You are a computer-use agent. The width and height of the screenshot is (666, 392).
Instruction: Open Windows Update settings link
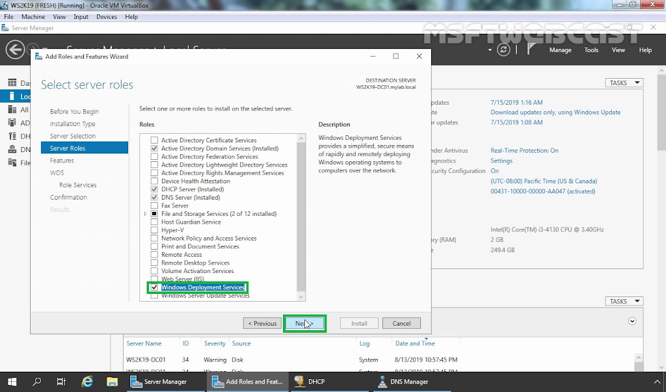[x=555, y=112]
